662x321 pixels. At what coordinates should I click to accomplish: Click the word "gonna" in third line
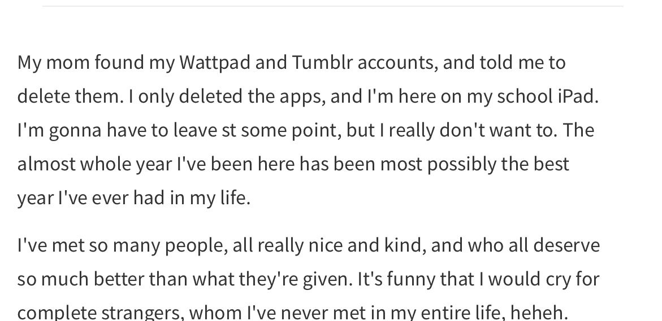75,131
